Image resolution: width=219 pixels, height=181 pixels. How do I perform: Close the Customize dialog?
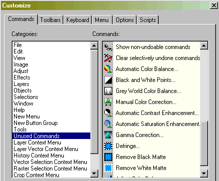(214, 5)
